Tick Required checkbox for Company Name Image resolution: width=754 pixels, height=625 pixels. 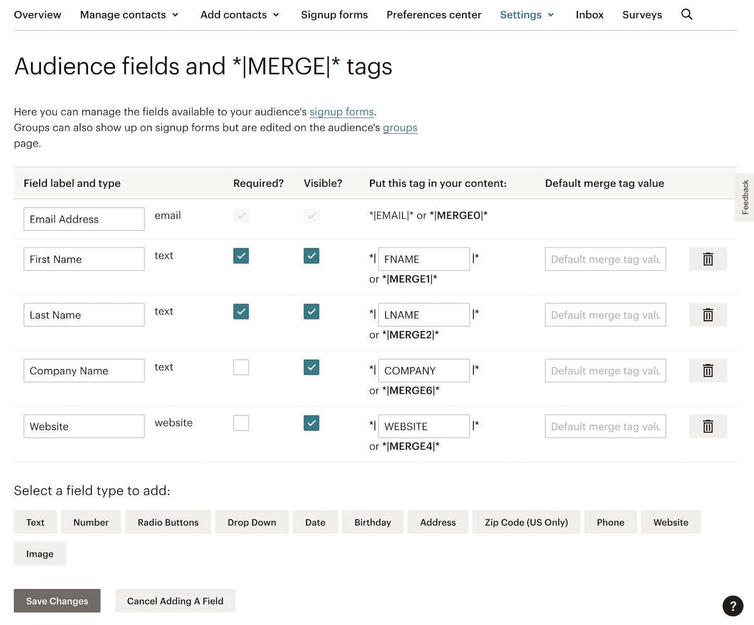241,367
